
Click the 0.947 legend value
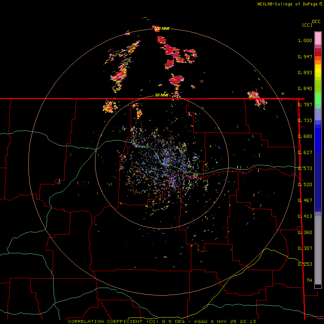pos(305,57)
